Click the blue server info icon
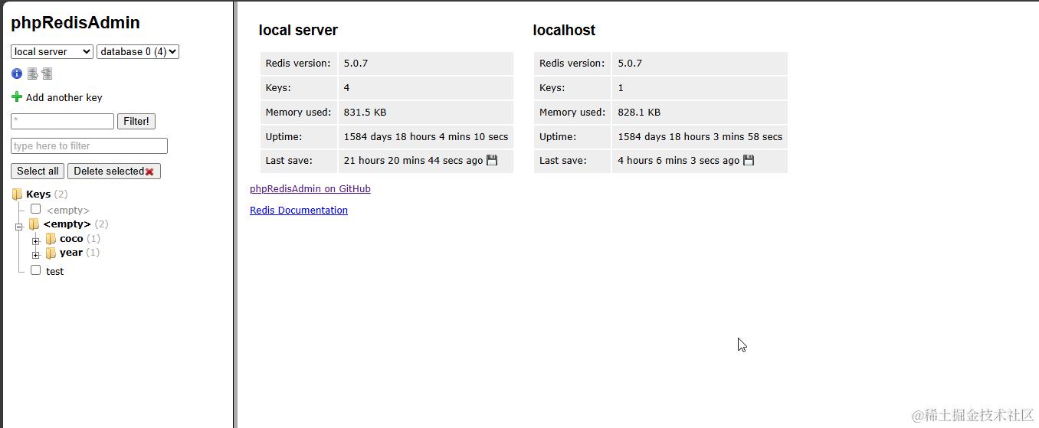The width and height of the screenshot is (1039, 428). (17, 74)
